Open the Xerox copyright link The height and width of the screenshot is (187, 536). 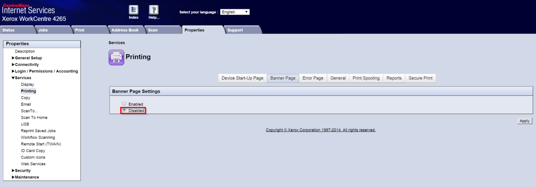[320, 130]
